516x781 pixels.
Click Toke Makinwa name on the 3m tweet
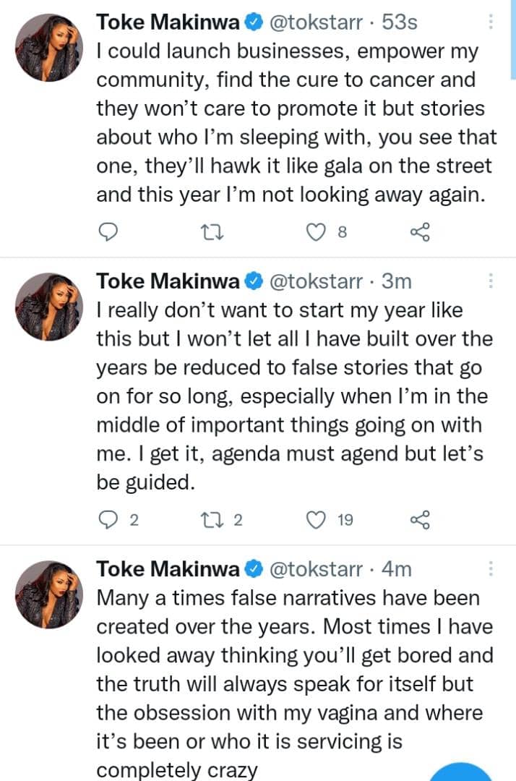point(168,281)
